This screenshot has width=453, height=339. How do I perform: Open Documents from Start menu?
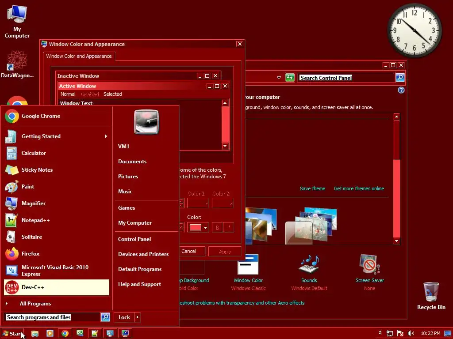[132, 162]
